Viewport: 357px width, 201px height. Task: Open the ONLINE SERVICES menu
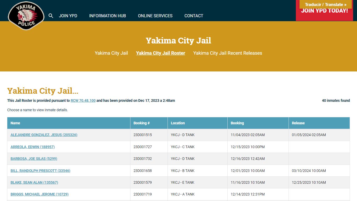(x=155, y=16)
